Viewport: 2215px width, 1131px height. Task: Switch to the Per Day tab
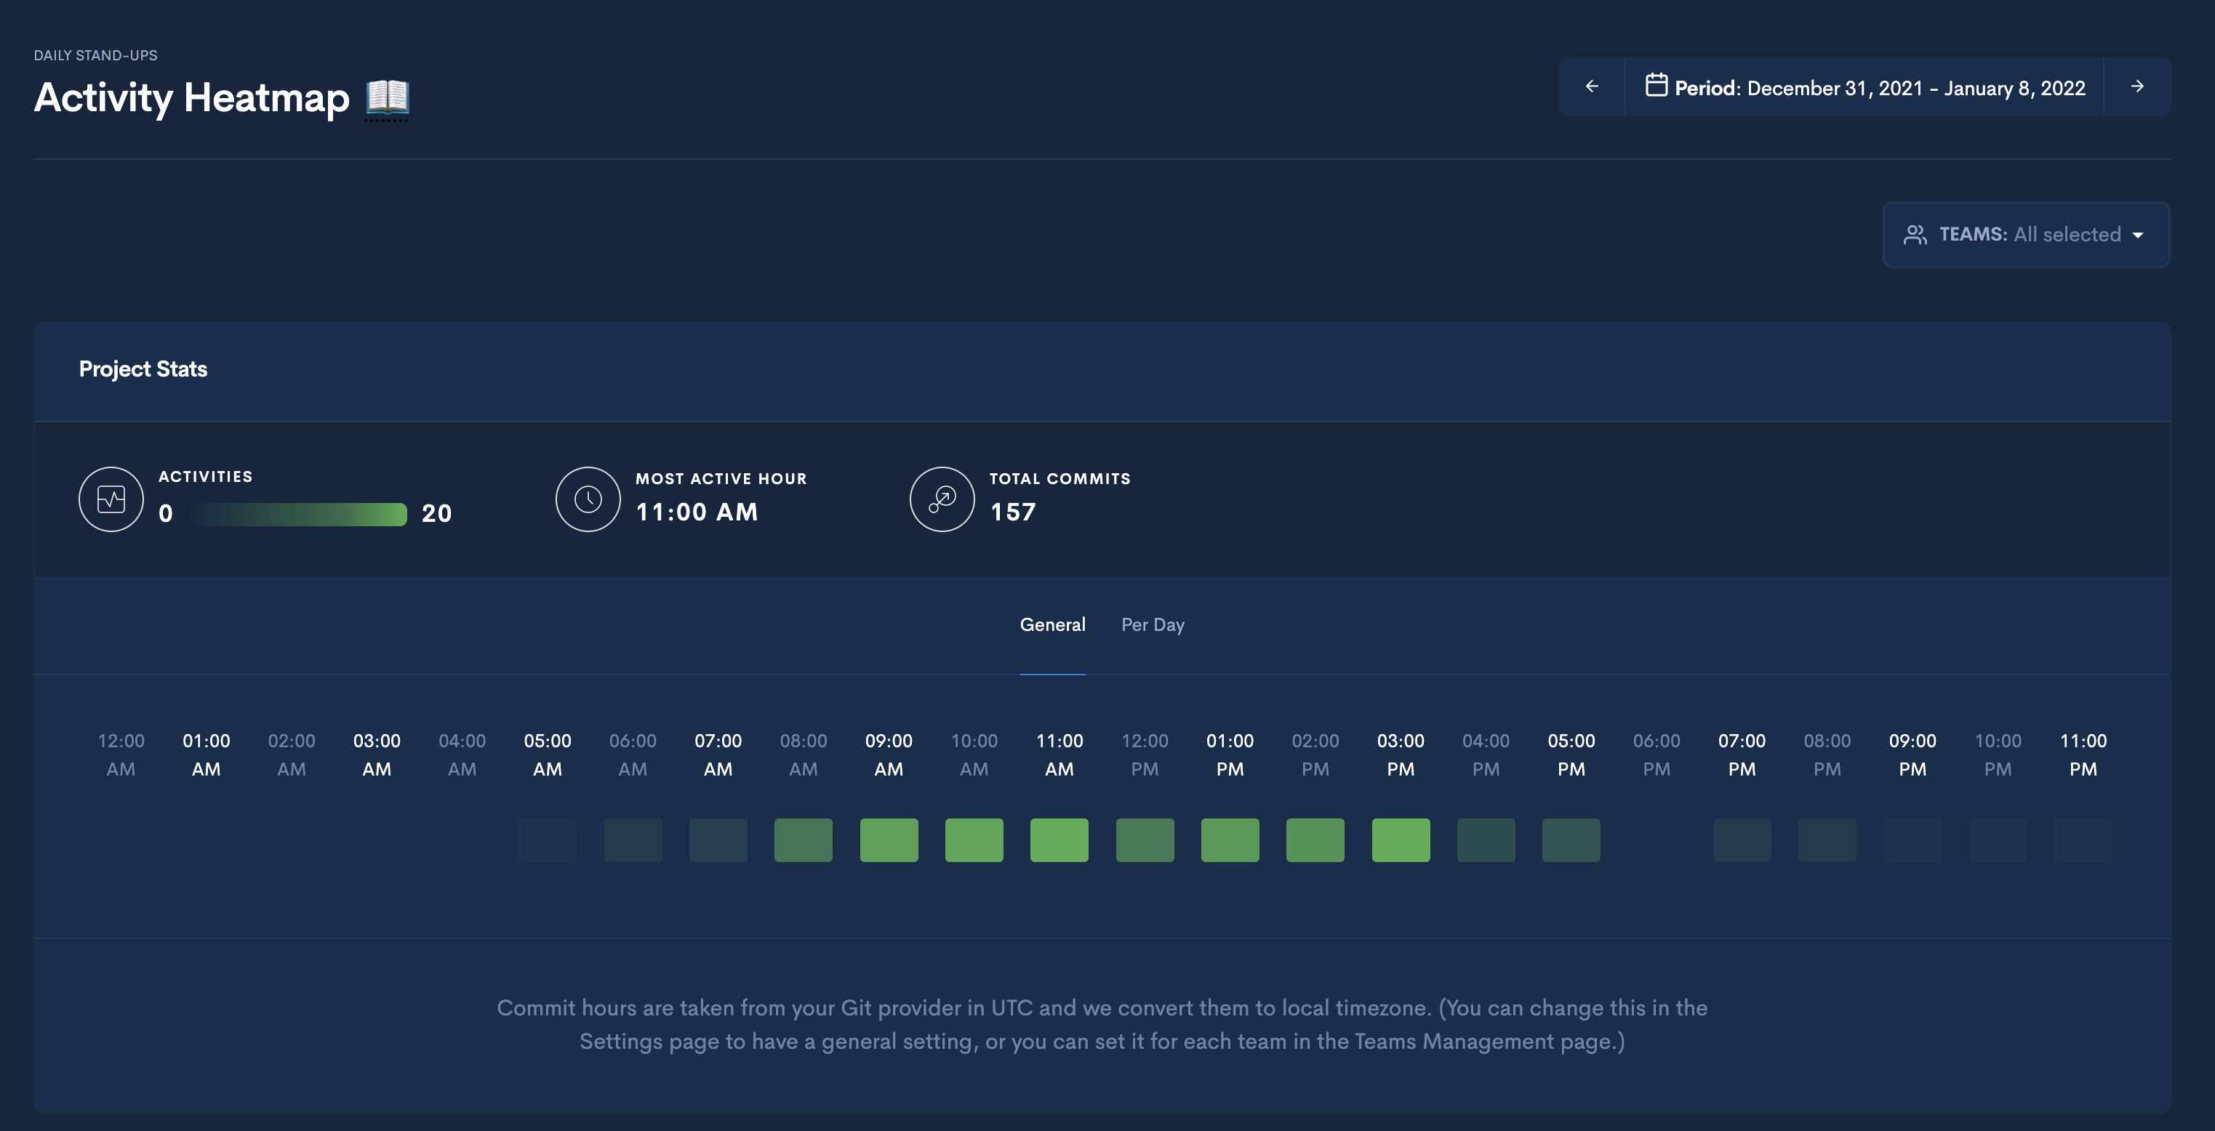(1152, 625)
